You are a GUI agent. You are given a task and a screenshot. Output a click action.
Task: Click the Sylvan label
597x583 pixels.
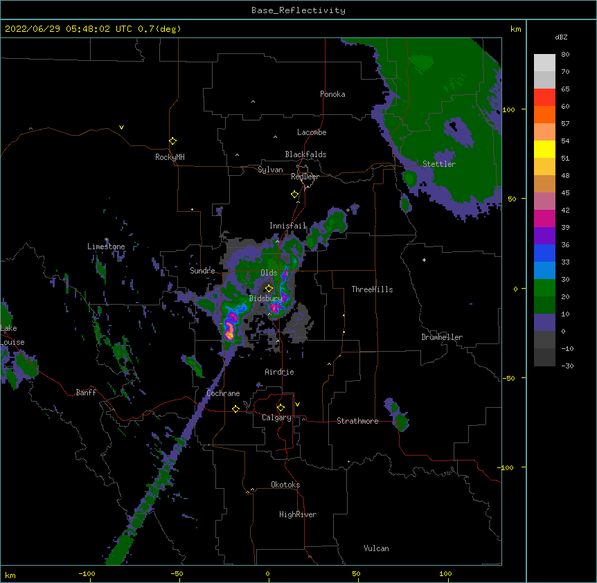[270, 170]
